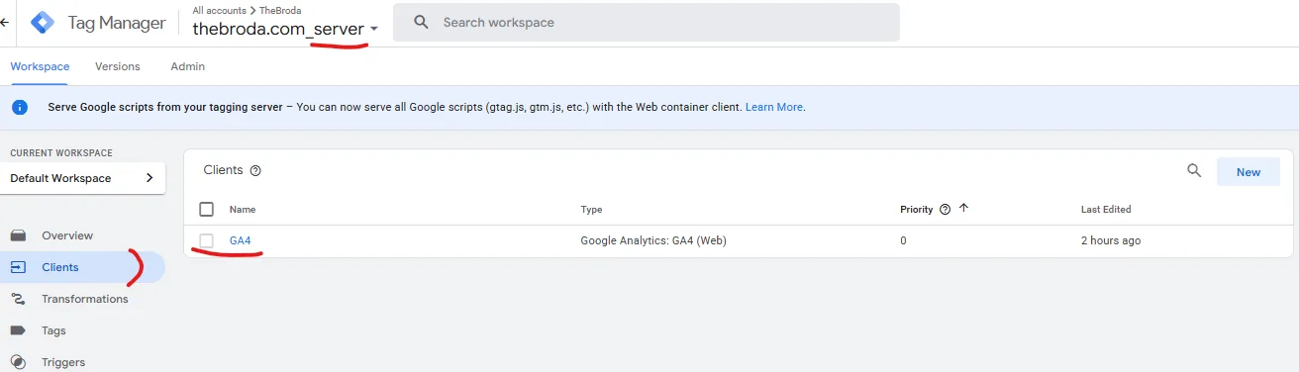Focus the Search workspace input field
The width and height of the screenshot is (1299, 372).
[646, 22]
